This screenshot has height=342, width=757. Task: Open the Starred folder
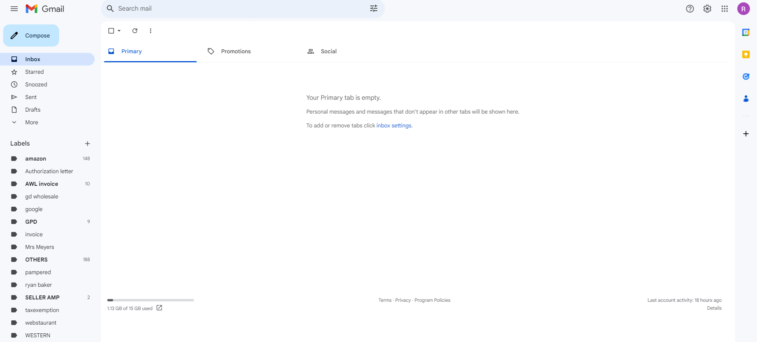tap(47, 72)
